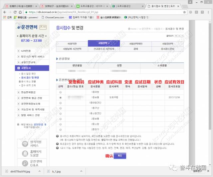The height and width of the screenshot is (177, 213).
Task: Open the apps grid icon in bookmarks bar
Action: (5, 17)
